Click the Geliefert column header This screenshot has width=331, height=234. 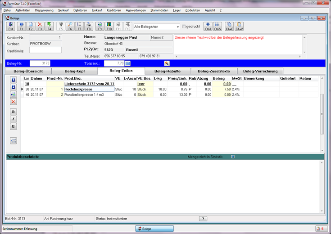pos(289,78)
